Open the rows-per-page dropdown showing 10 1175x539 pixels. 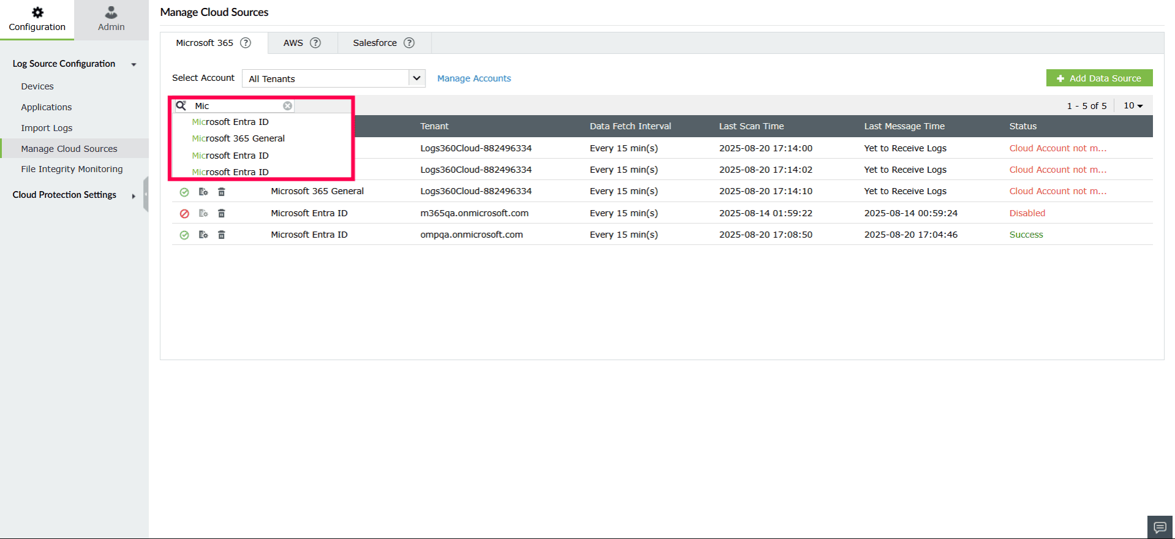[x=1133, y=105]
